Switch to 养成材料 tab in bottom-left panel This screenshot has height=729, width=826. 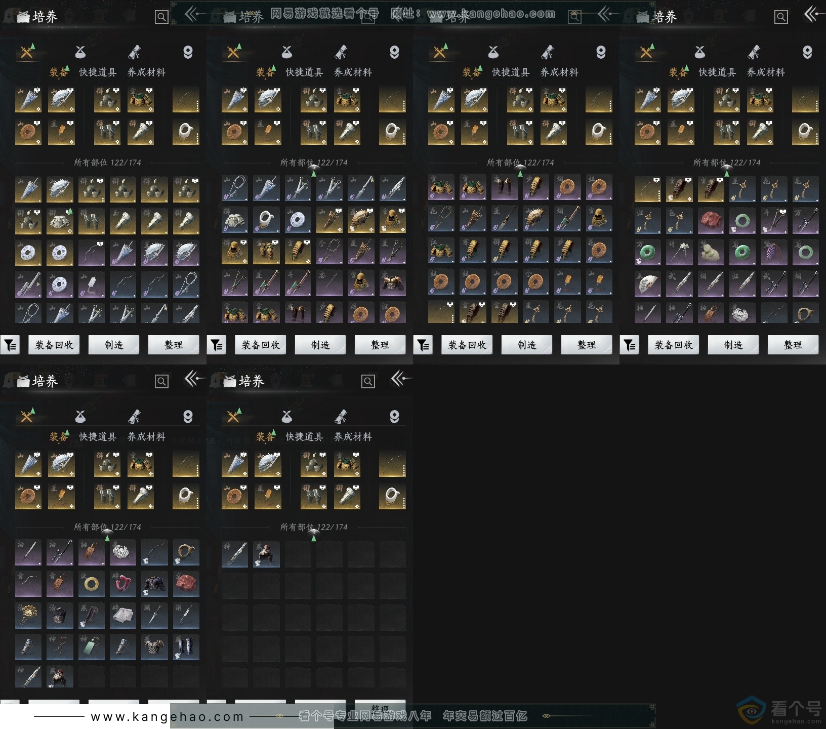pos(147,437)
